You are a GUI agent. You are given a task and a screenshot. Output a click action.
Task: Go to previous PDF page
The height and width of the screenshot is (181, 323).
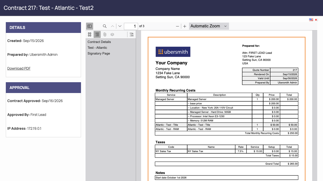point(113,26)
